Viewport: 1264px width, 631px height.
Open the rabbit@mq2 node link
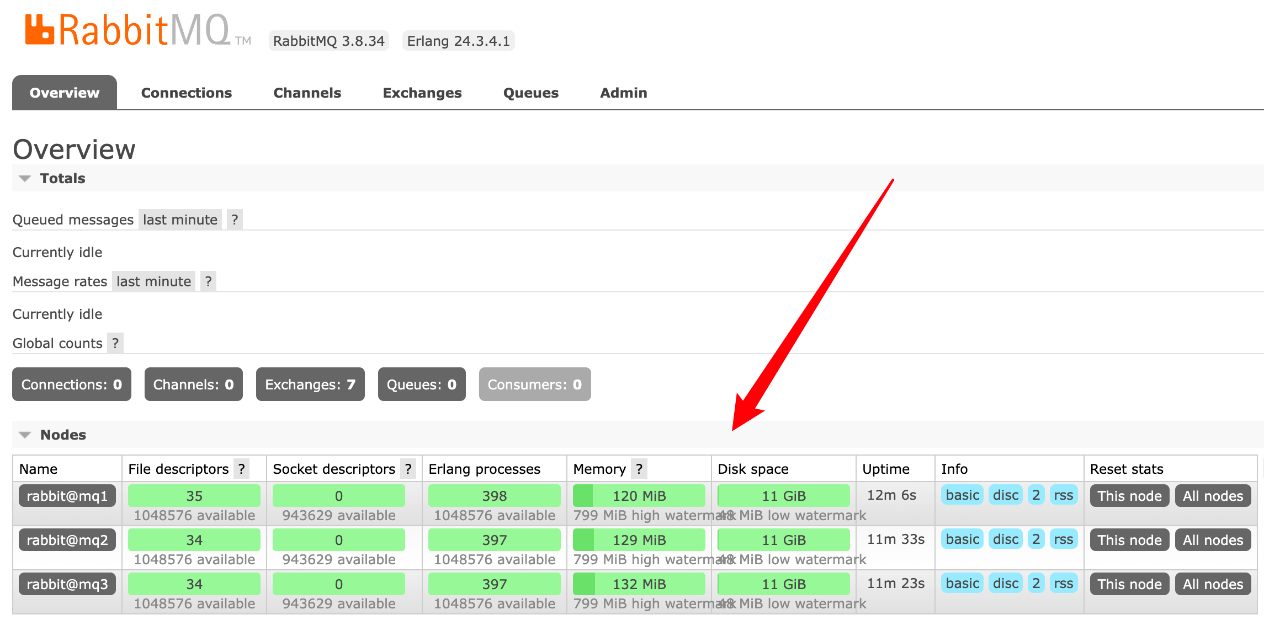coord(67,540)
